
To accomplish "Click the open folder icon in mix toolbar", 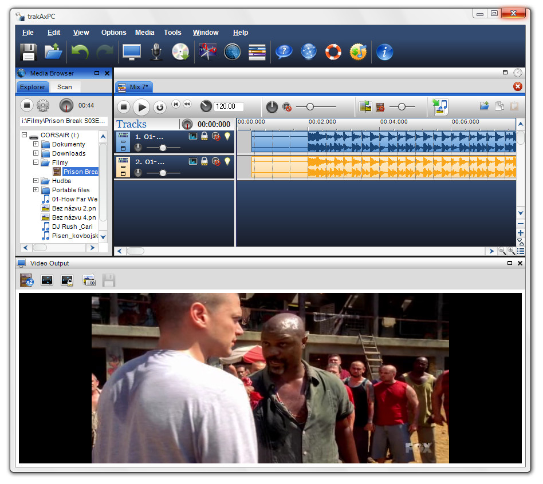I will pos(485,106).
